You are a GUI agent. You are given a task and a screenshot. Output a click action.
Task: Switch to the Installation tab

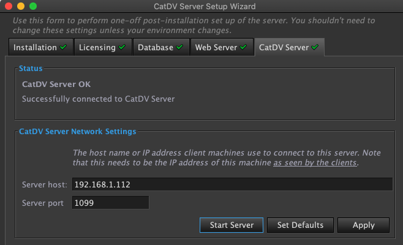pos(41,47)
